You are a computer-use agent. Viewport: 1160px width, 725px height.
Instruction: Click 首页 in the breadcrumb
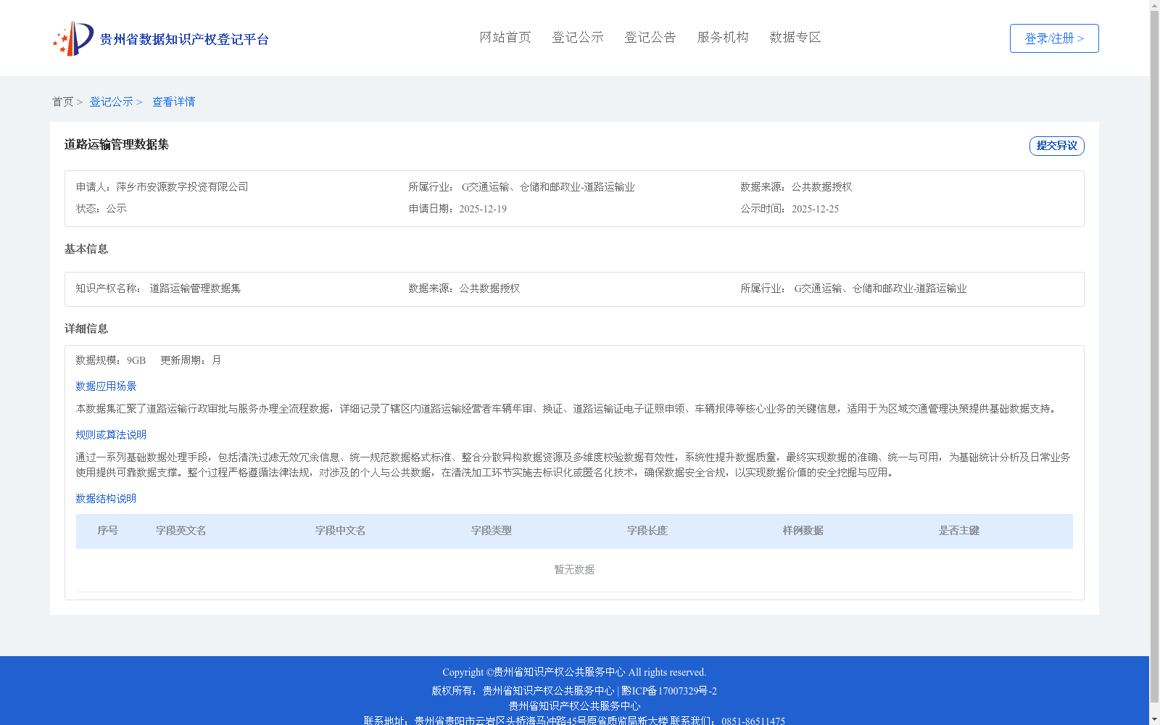[x=62, y=101]
